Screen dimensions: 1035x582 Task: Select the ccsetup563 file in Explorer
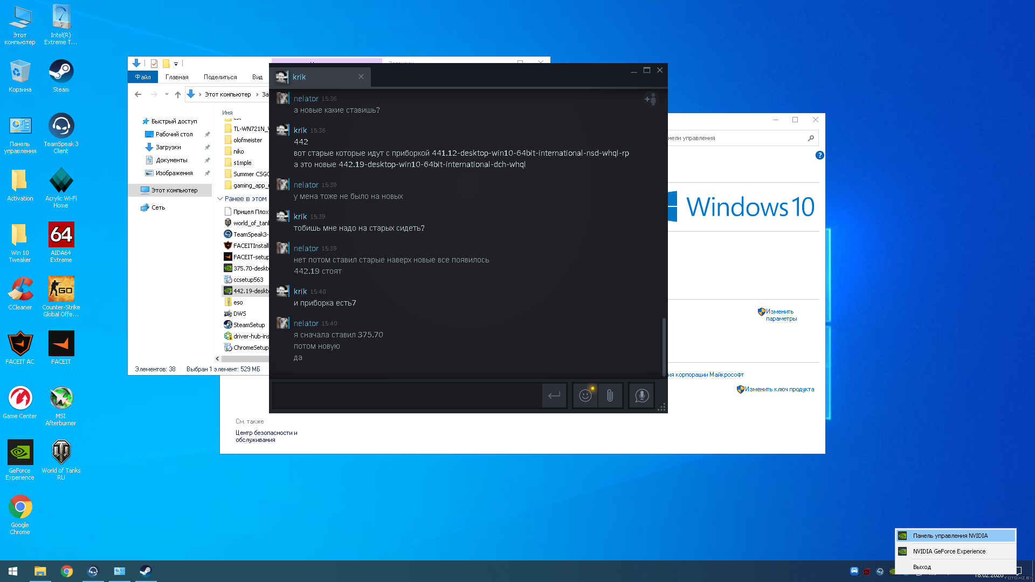coord(244,280)
